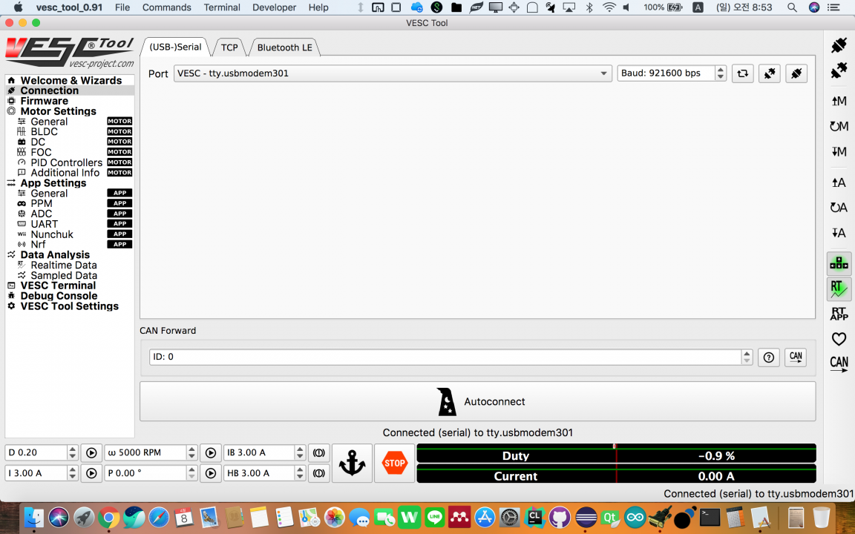The image size is (855, 534).
Task: Run ω 5000 RPM play button
Action: [211, 453]
